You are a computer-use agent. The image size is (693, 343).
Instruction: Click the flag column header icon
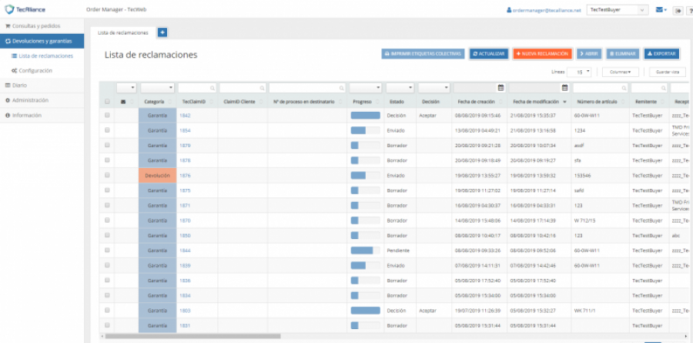pyautogui.click(x=123, y=102)
